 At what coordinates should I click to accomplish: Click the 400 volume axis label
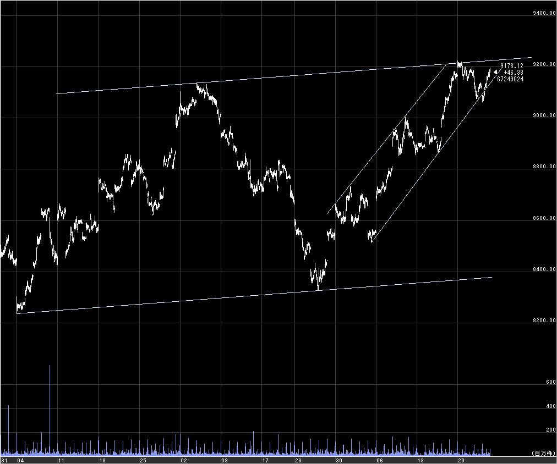coord(550,406)
